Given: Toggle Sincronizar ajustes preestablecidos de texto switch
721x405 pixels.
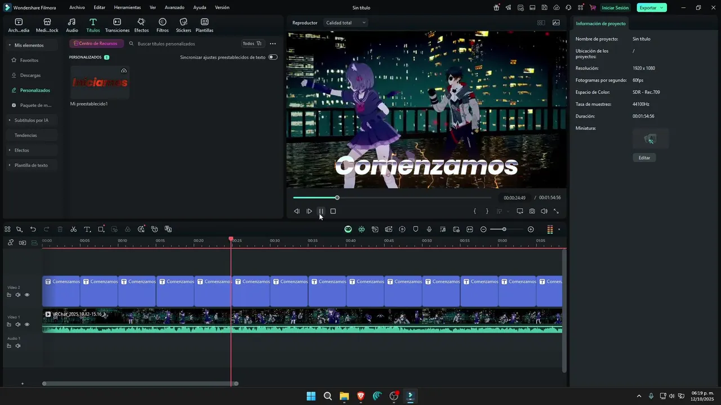Looking at the screenshot, I should point(273,57).
